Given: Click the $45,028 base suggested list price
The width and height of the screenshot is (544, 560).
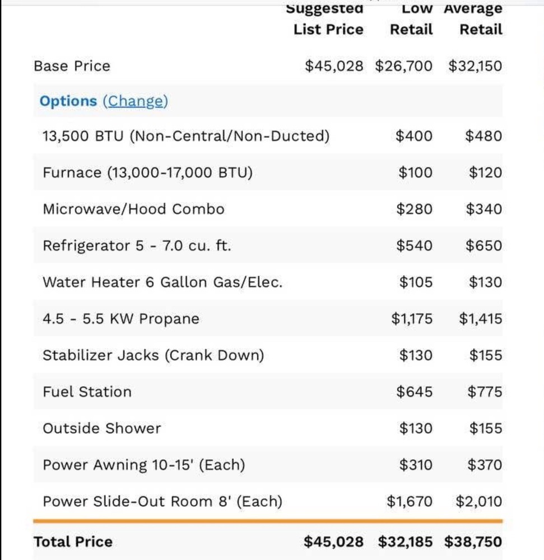Looking at the screenshot, I should tap(334, 66).
